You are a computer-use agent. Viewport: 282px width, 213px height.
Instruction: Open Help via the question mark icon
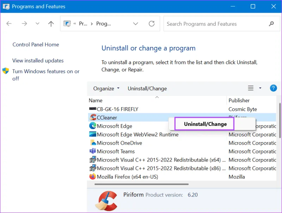[x=274, y=88]
